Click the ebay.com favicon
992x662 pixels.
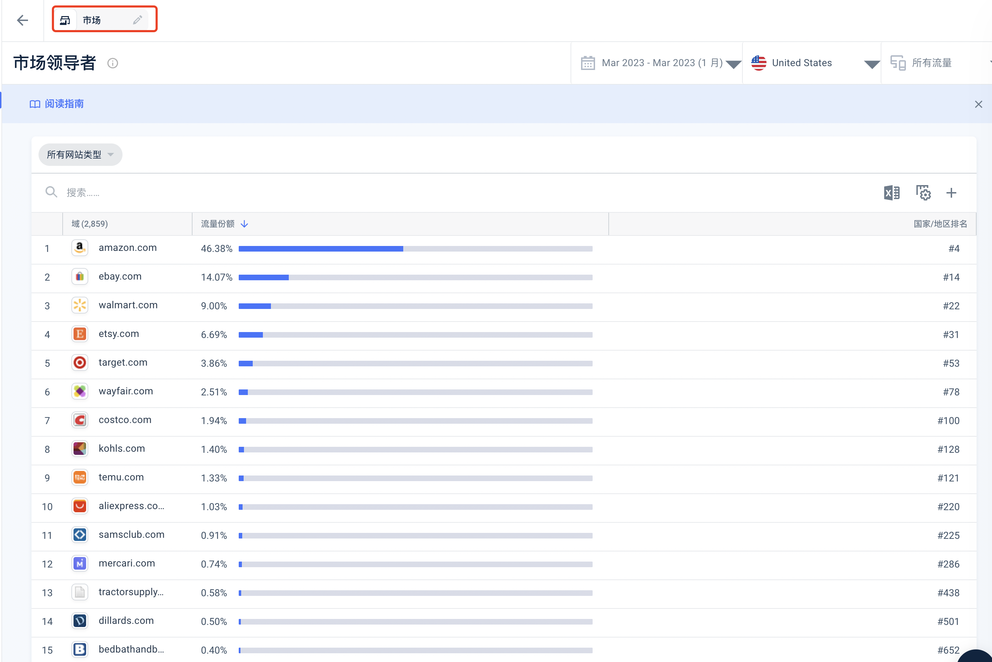click(80, 276)
